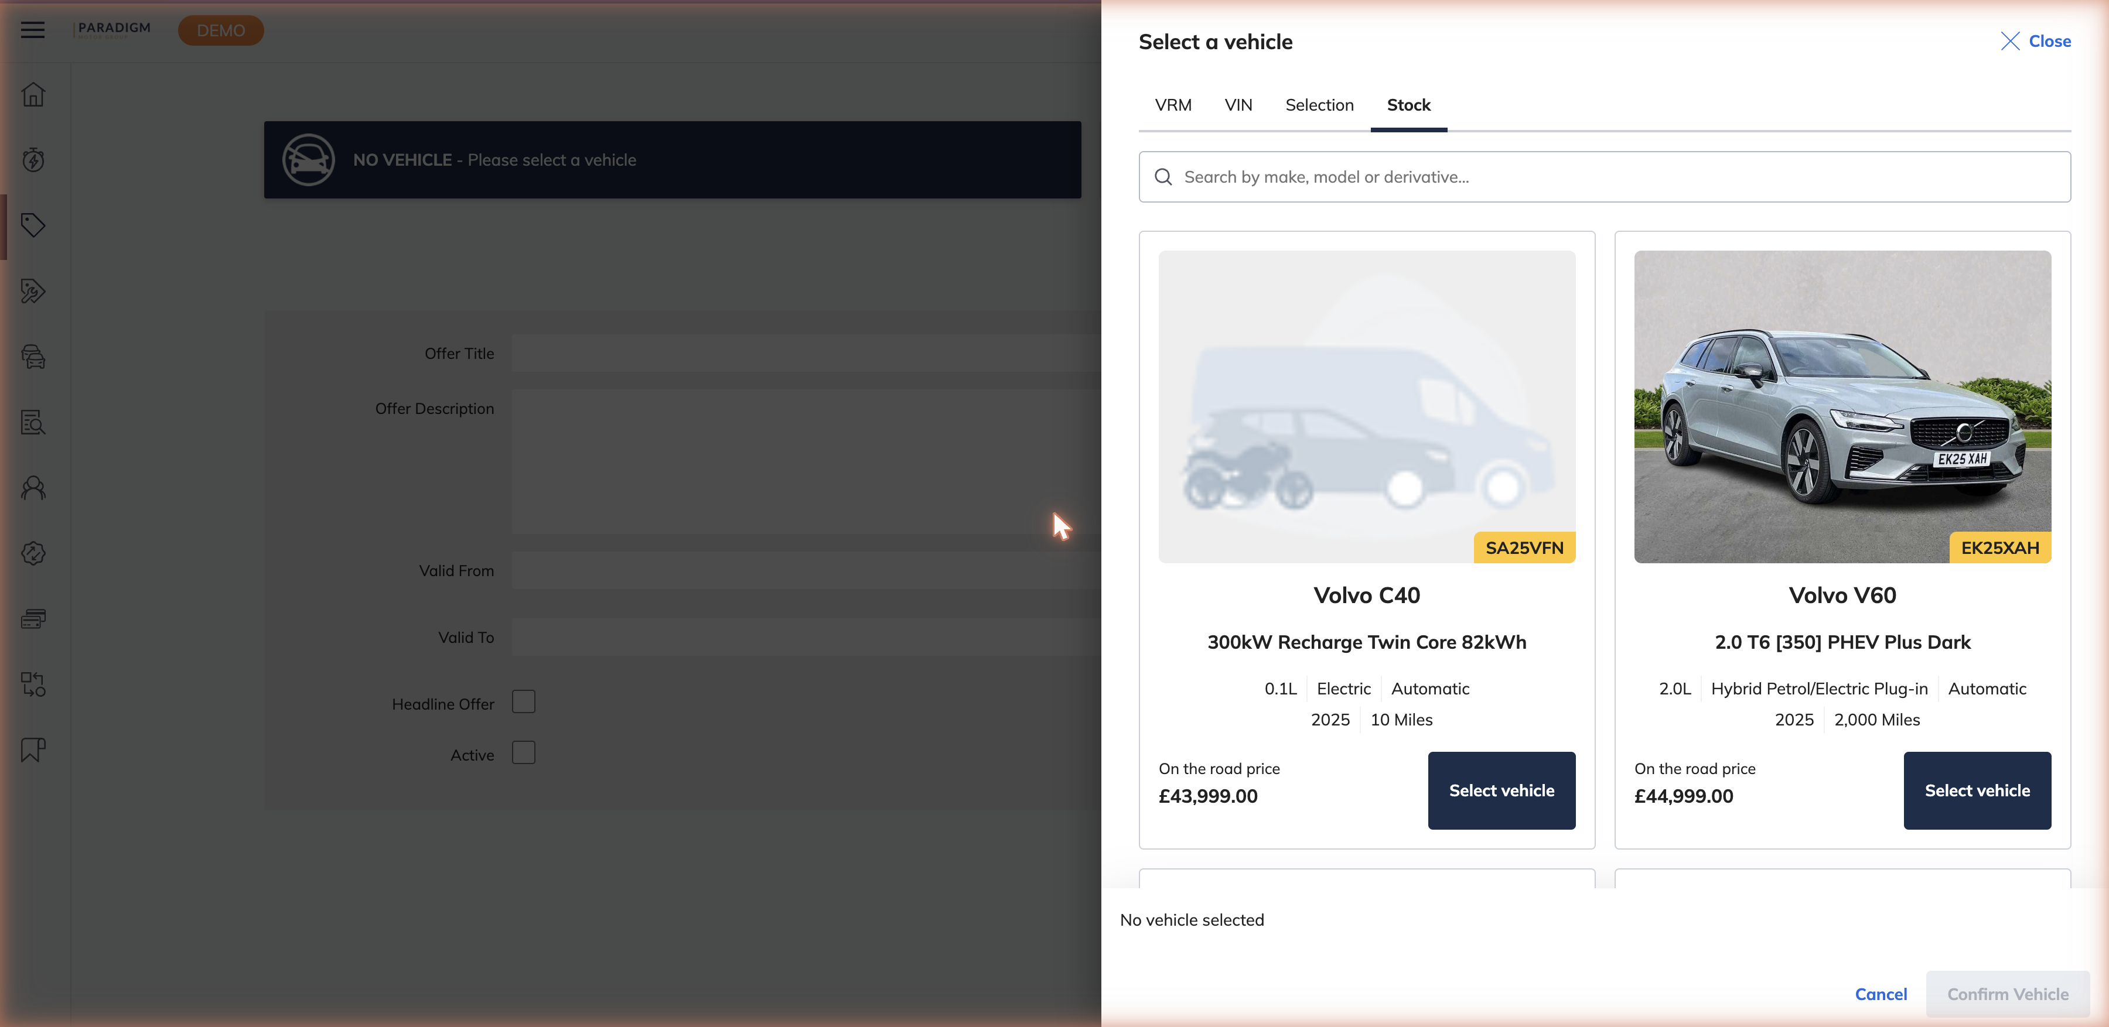Click the Confirm Vehicle button

(x=2008, y=994)
